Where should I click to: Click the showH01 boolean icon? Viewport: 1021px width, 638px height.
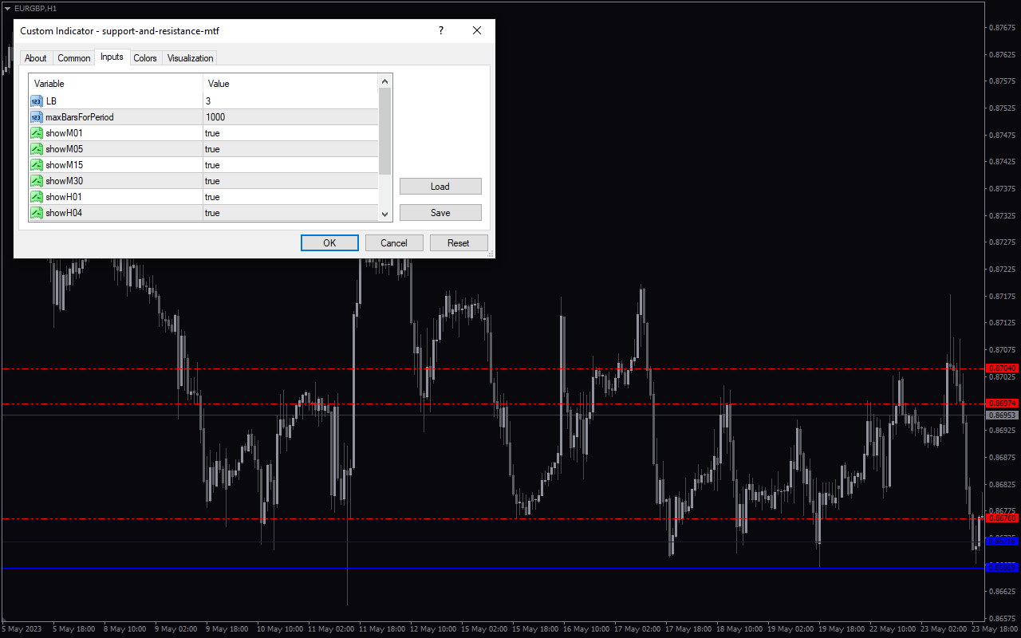(x=36, y=197)
